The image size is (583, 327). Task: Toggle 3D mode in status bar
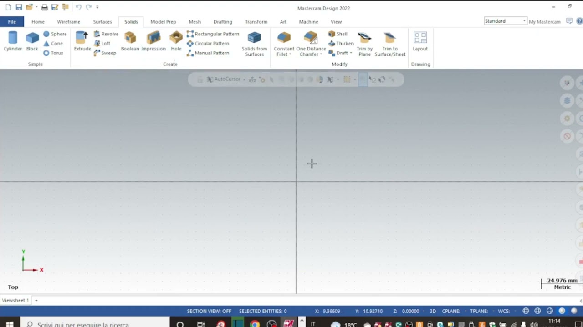coord(433,311)
